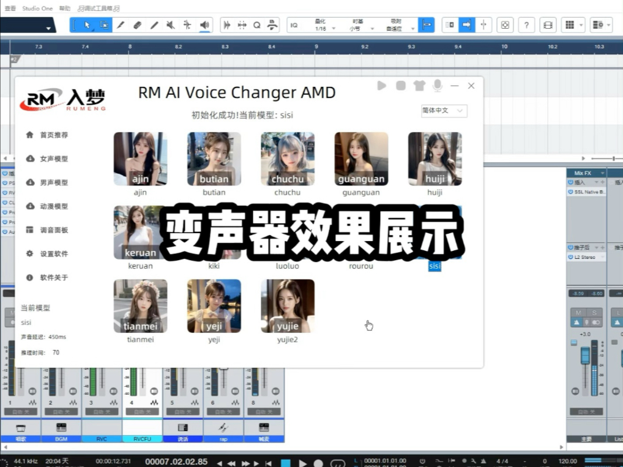Select the Listen speaker tool

click(204, 25)
